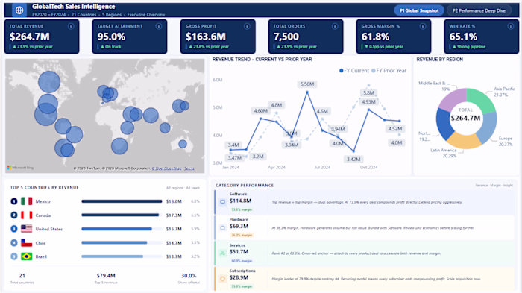Click the Canada flag icon

[27, 215]
